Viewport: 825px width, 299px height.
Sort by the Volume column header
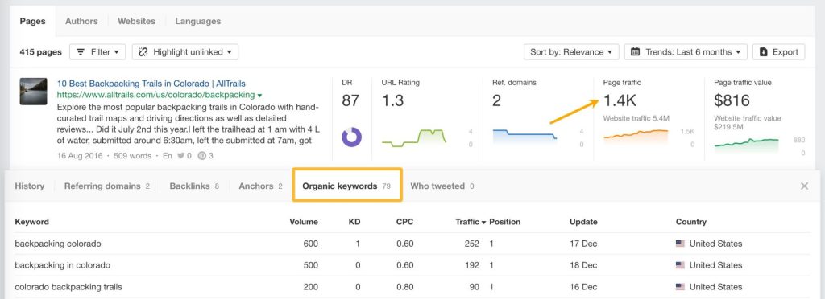[304, 222]
